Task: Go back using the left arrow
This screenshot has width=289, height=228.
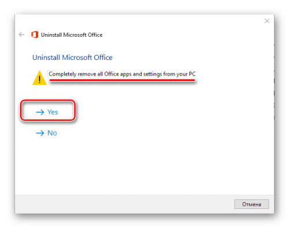Action: (x=21, y=35)
